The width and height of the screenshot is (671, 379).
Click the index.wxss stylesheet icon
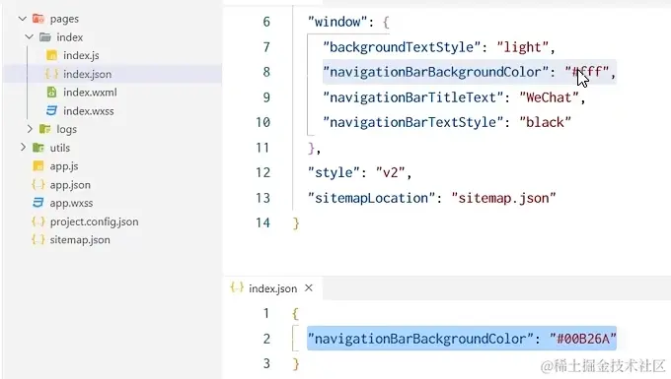(x=51, y=111)
